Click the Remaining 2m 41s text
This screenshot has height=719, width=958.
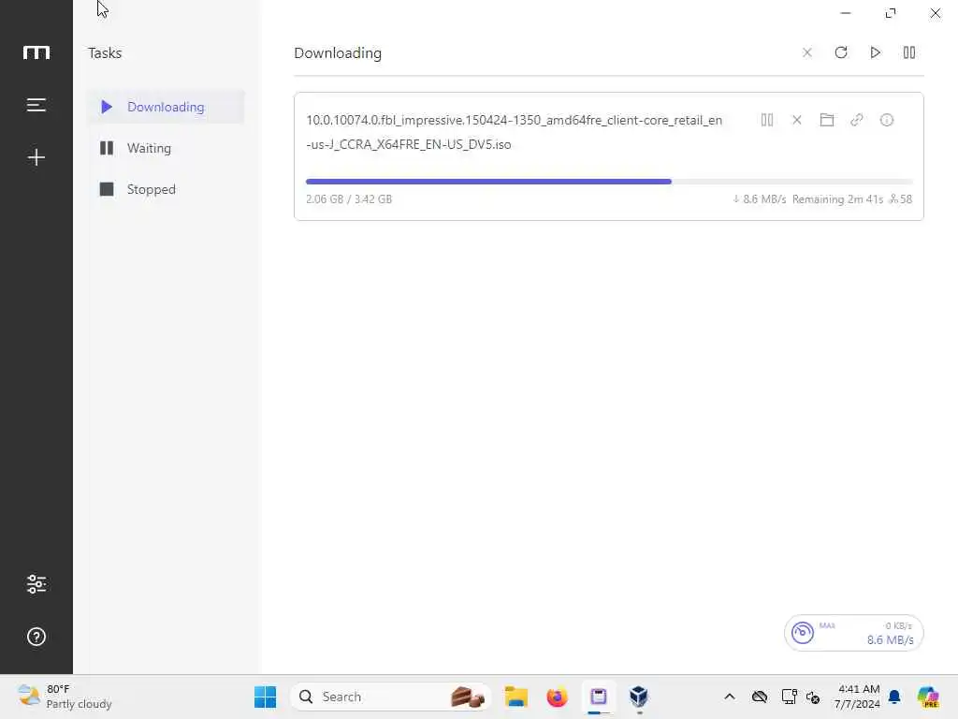[x=837, y=199]
